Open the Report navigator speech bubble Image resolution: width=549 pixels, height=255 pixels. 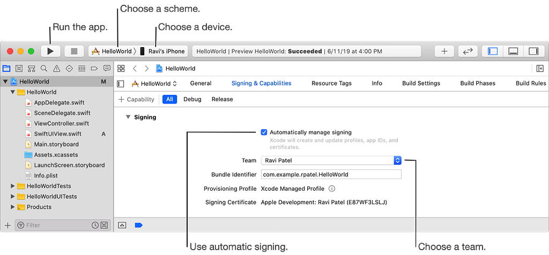(x=107, y=68)
